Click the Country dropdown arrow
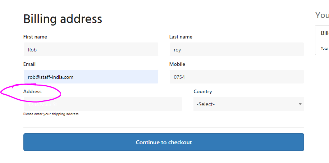 [300, 104]
